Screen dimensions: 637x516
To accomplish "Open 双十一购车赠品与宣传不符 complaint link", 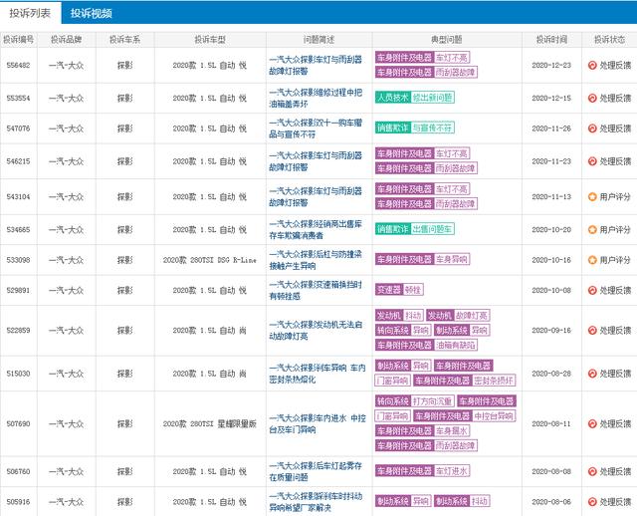I will pyautogui.click(x=316, y=129).
